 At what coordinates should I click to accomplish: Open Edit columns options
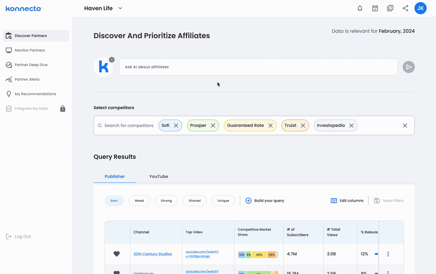tap(347, 200)
